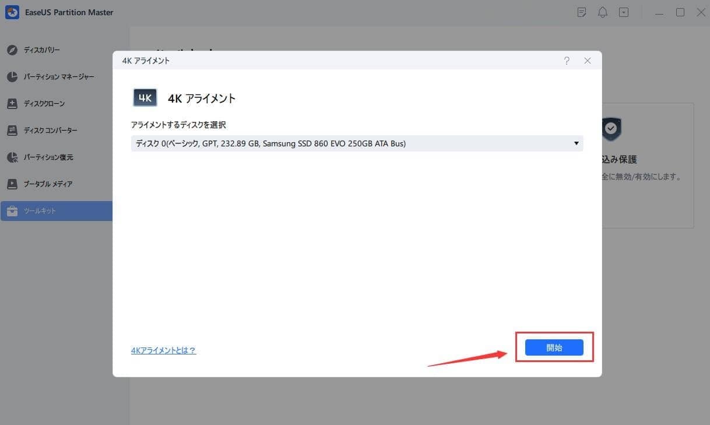Image resolution: width=710 pixels, height=425 pixels.
Task: Select ディスク 0 Samsung SSD combo box
Action: tap(350, 143)
